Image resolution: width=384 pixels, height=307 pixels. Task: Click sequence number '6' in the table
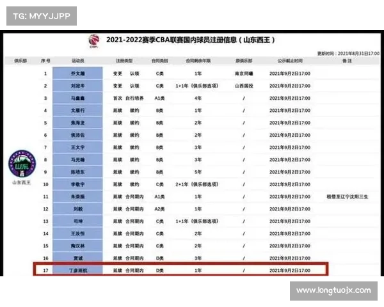click(45, 135)
